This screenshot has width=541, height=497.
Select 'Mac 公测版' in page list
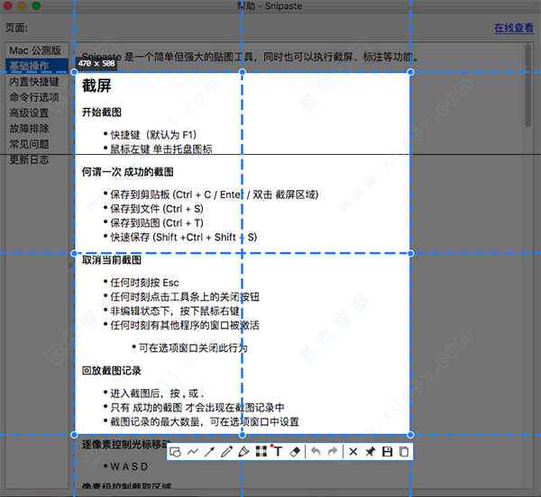35,50
